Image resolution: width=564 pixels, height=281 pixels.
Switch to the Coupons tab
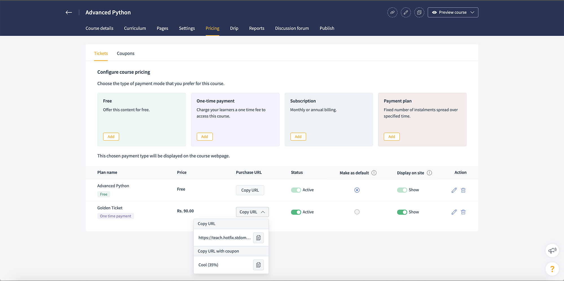[x=125, y=53]
